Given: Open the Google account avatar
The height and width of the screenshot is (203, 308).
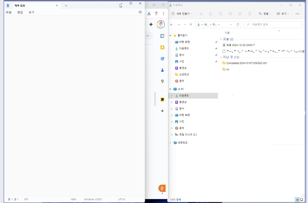Looking at the screenshot, I should [x=161, y=24].
